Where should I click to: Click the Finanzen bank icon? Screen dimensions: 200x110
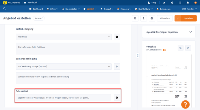pos(118,9)
